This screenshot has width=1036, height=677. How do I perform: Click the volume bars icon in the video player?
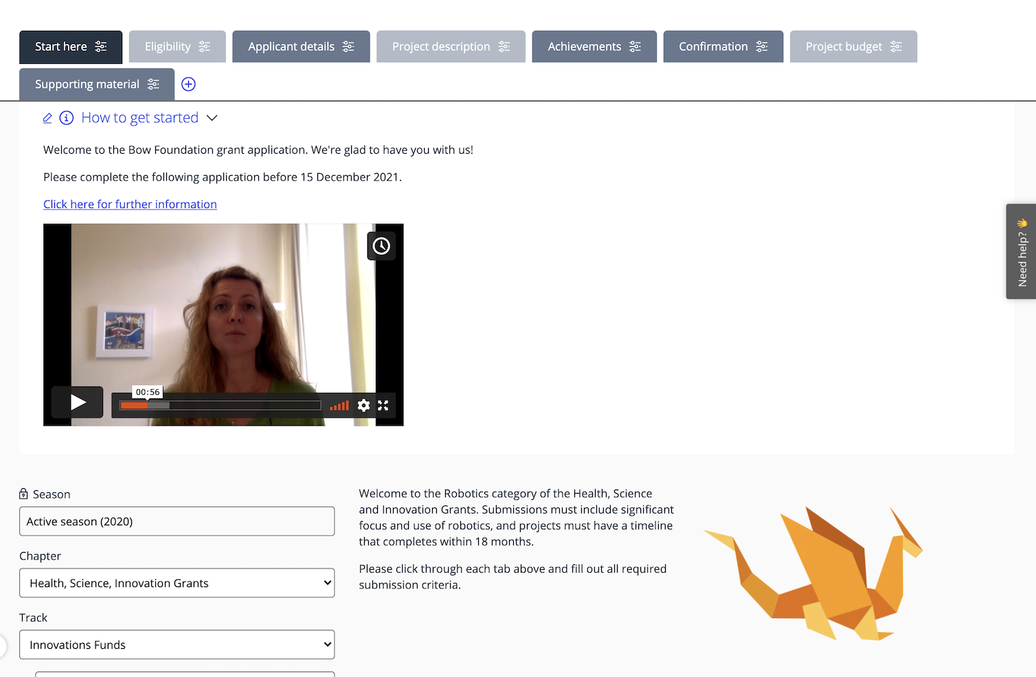click(x=339, y=405)
